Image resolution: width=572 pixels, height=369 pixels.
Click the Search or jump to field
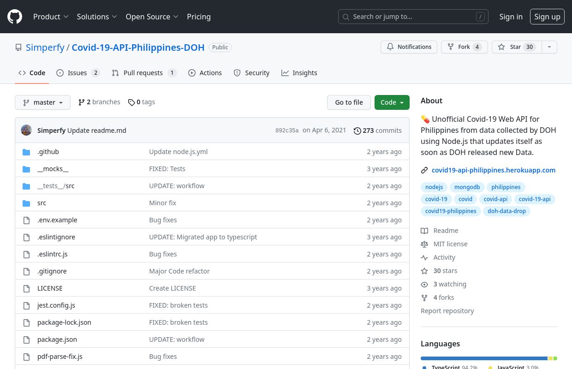coord(413,17)
